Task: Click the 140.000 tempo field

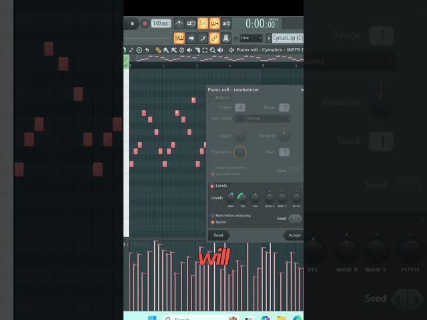Action: point(161,23)
